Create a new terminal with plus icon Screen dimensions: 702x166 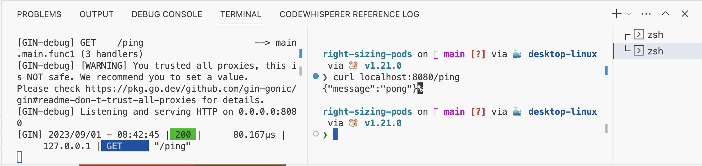617,14
